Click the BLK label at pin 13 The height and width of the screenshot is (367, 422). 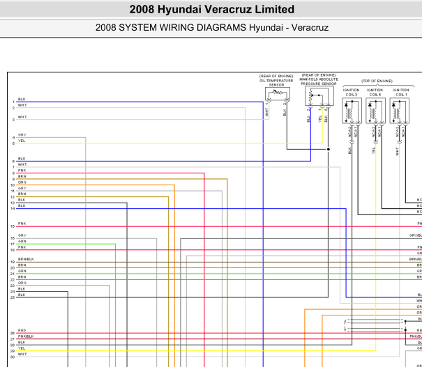(22, 200)
